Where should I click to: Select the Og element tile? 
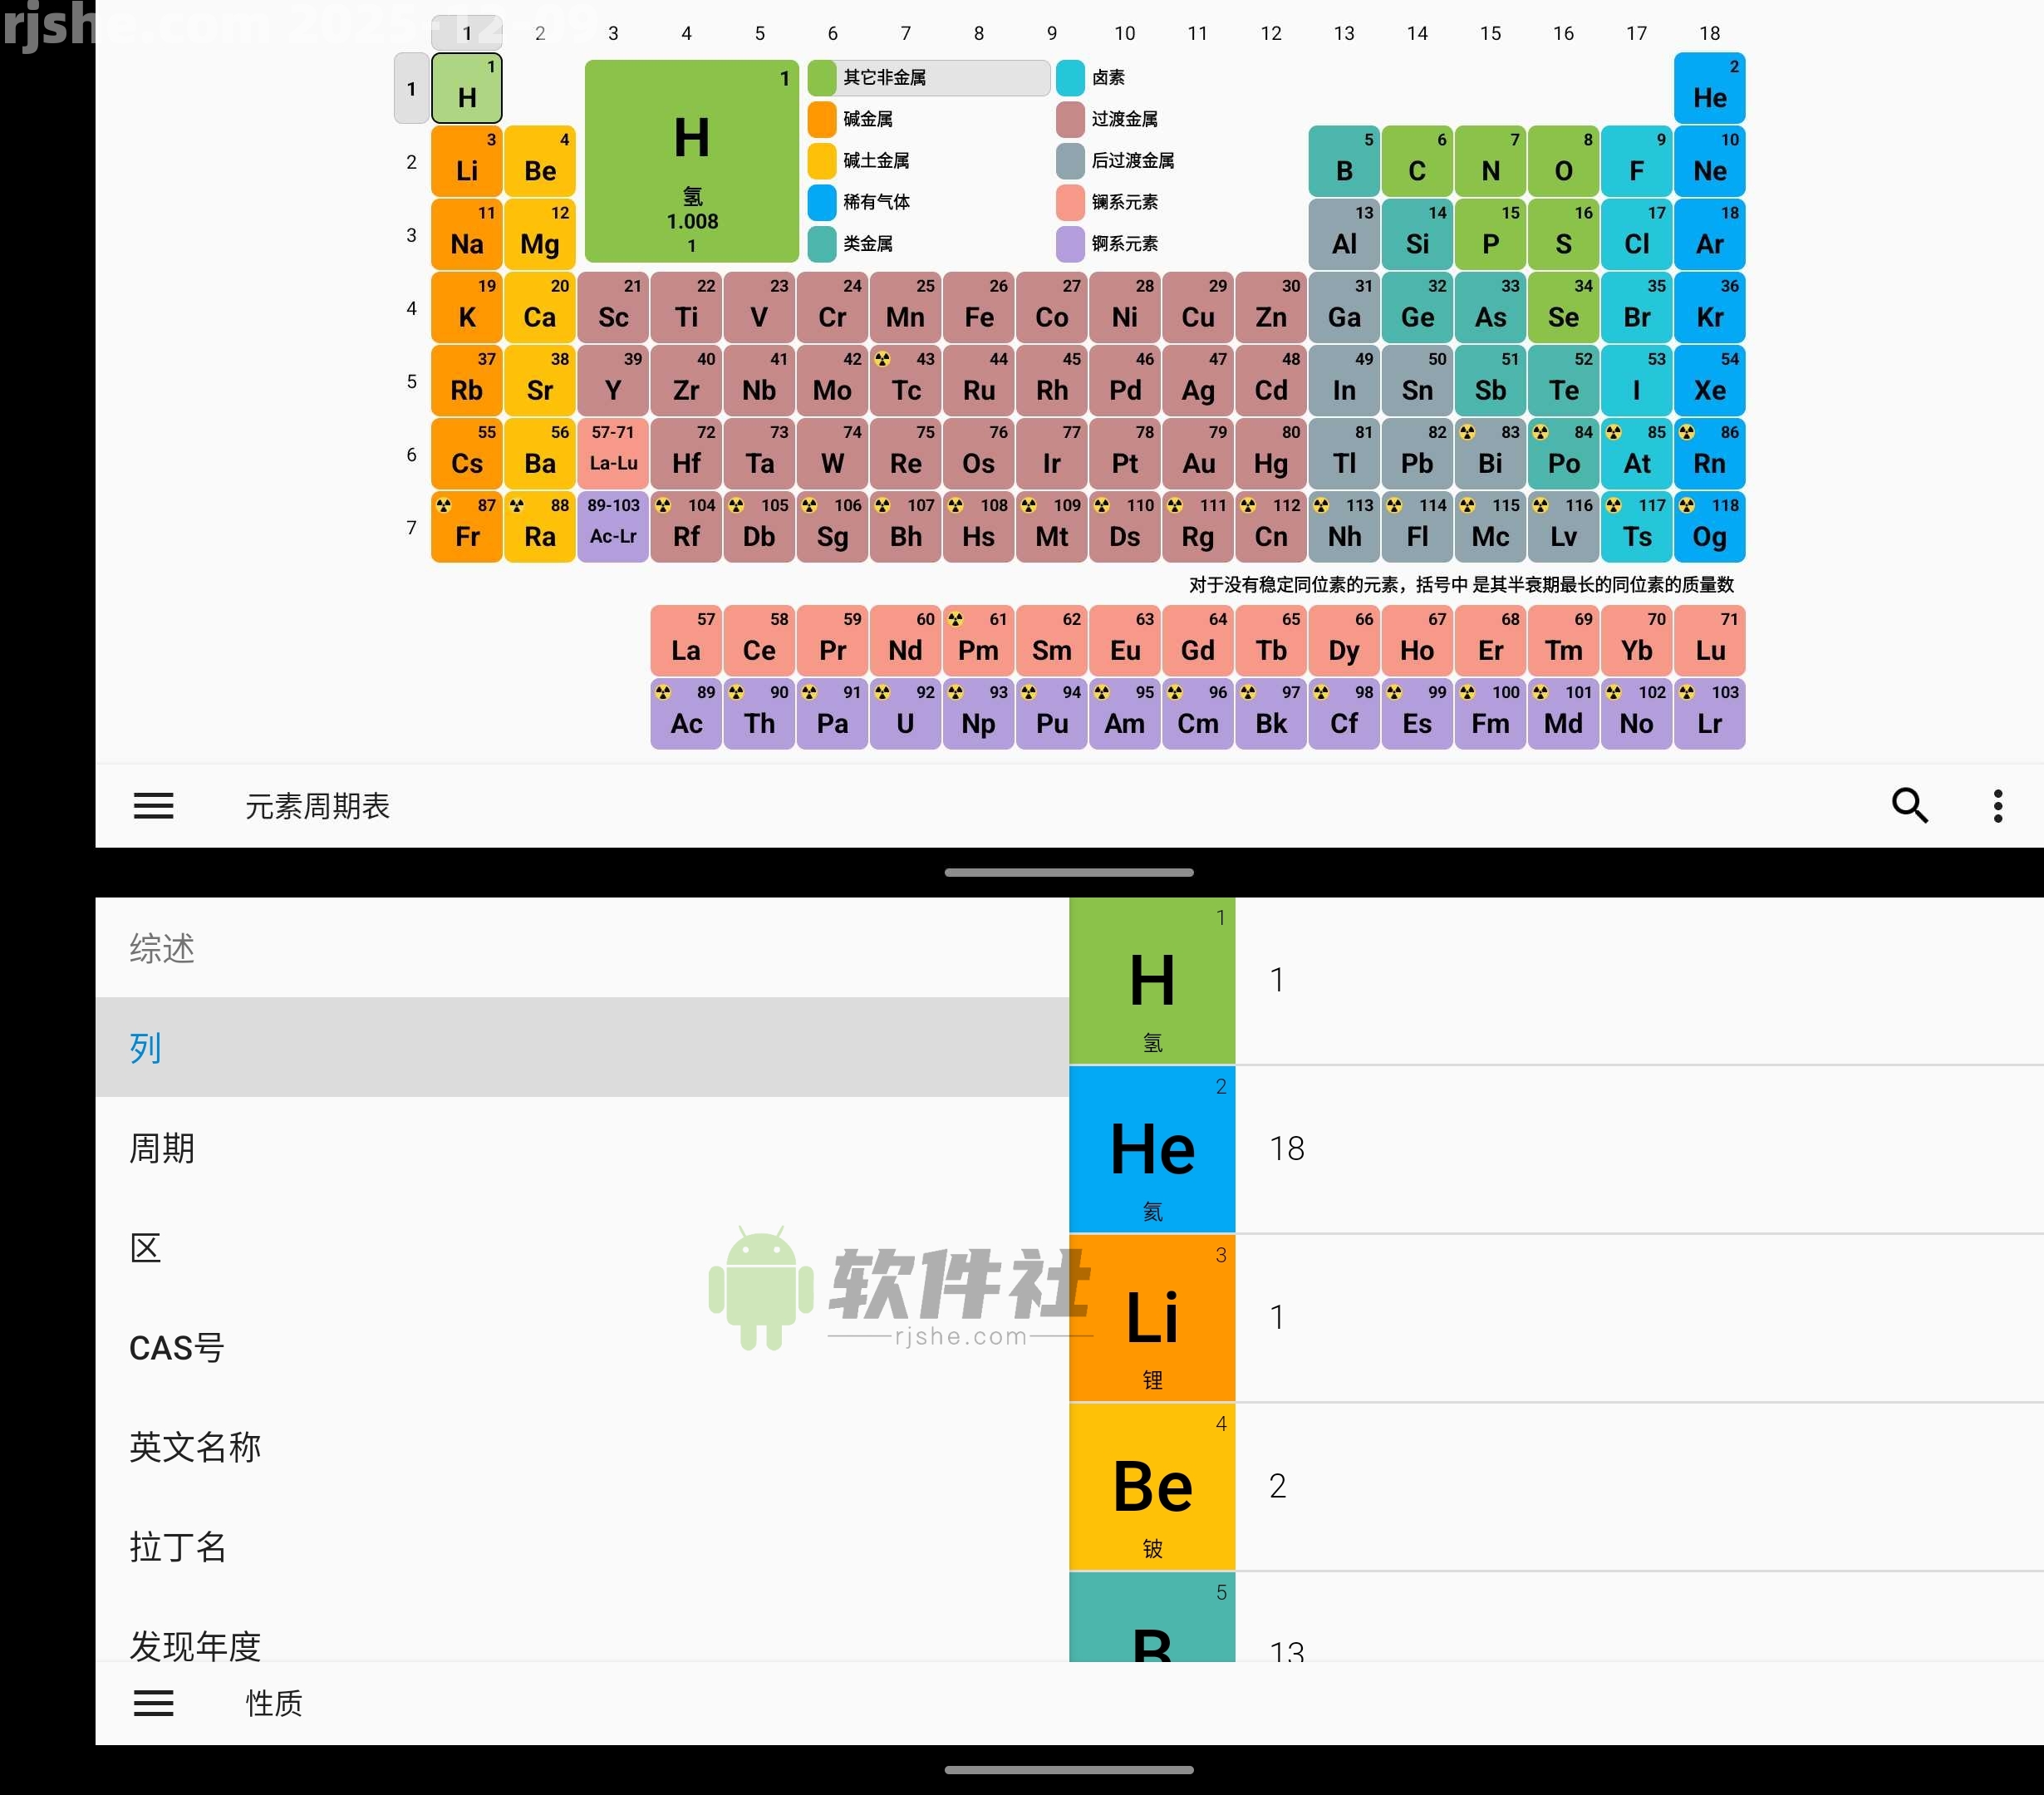pos(1710,527)
